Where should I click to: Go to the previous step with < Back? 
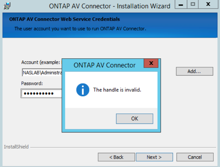tap(116, 157)
